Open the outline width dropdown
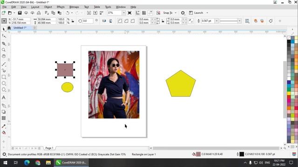The height and width of the screenshot is (167, 298). click(217, 21)
